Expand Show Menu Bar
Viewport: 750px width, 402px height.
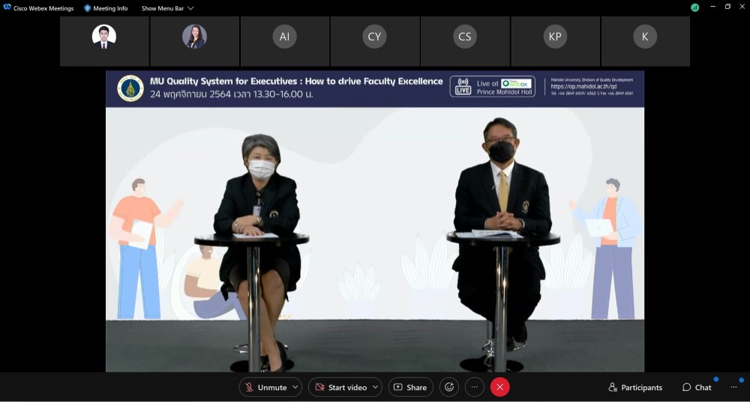tap(167, 8)
